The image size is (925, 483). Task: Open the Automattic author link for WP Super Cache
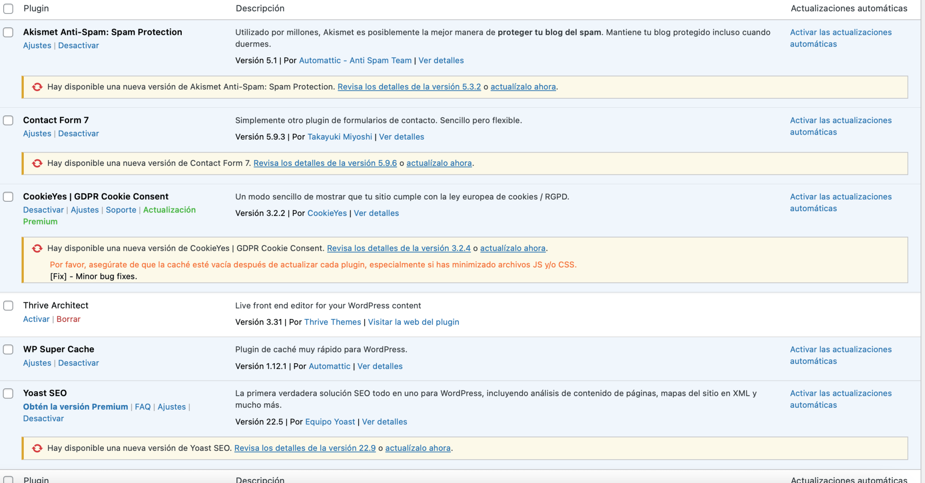click(330, 366)
